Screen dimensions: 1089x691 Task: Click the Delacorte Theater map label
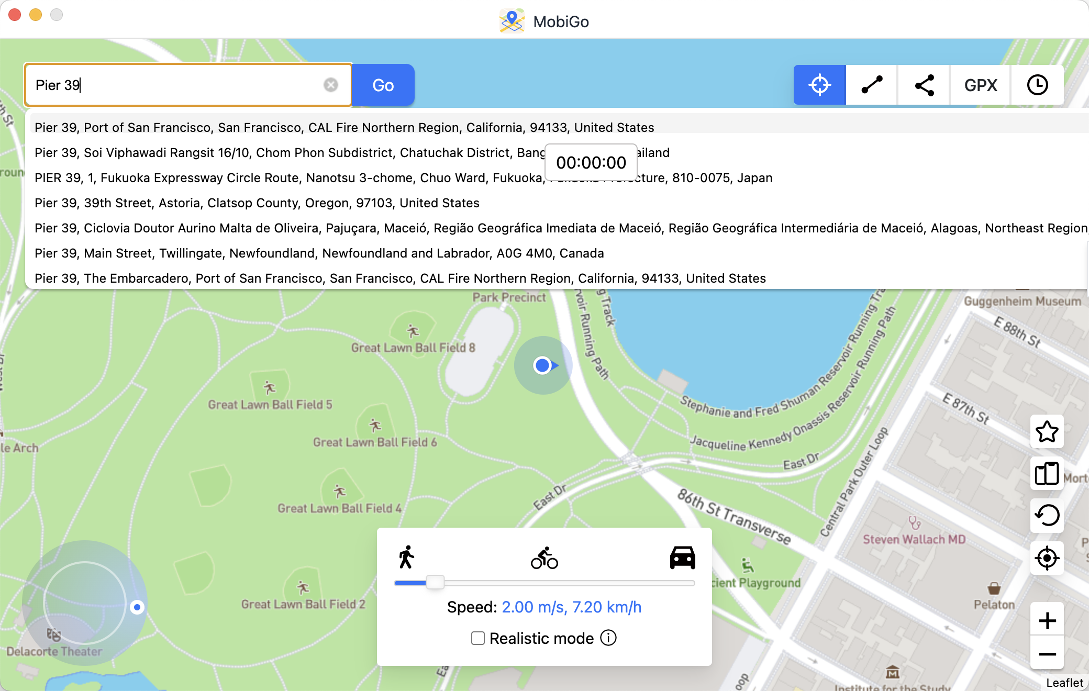pyautogui.click(x=54, y=652)
